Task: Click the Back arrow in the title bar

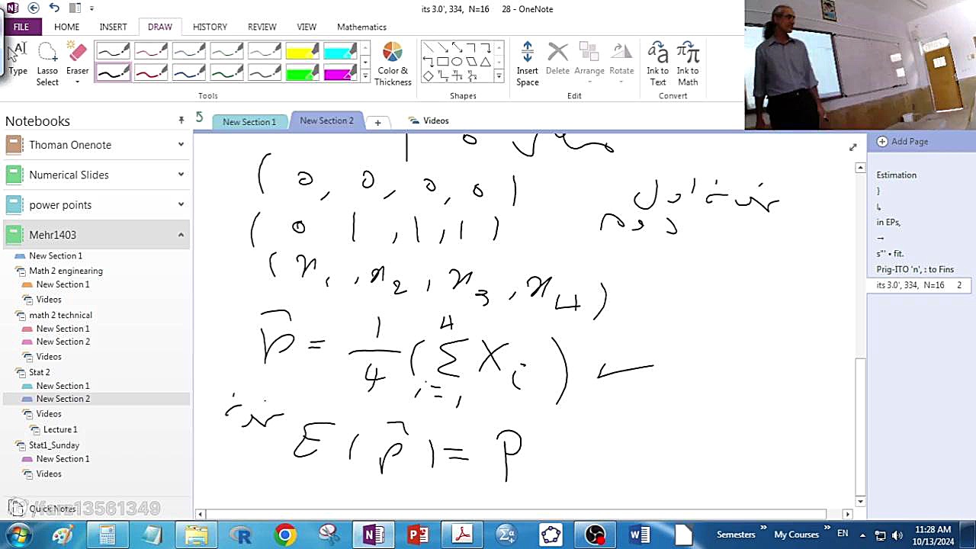Action: (x=33, y=8)
